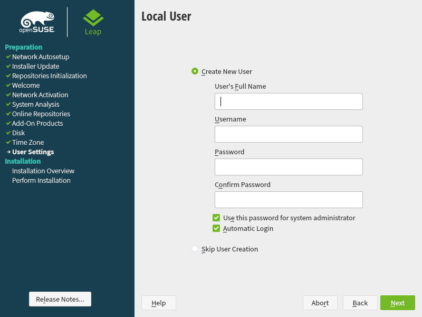Select Installation Overview in the sidebar
Viewport: 422px width, 317px height.
[43, 171]
